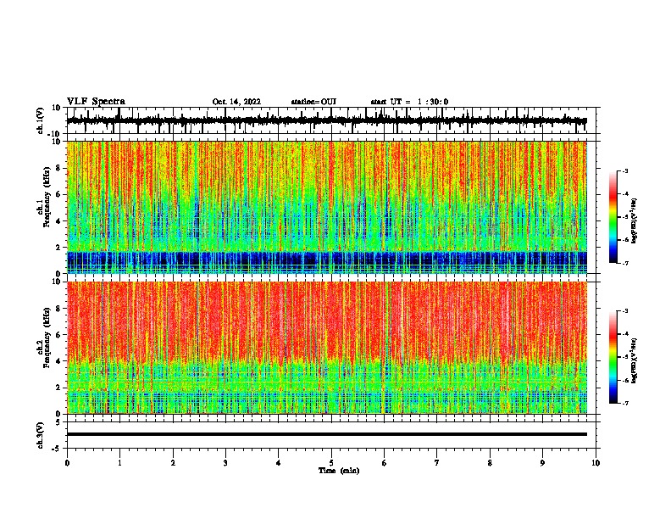Click time-axis tick label "5" at the bottom
This screenshot has height=519, width=671.
pyautogui.click(x=331, y=463)
